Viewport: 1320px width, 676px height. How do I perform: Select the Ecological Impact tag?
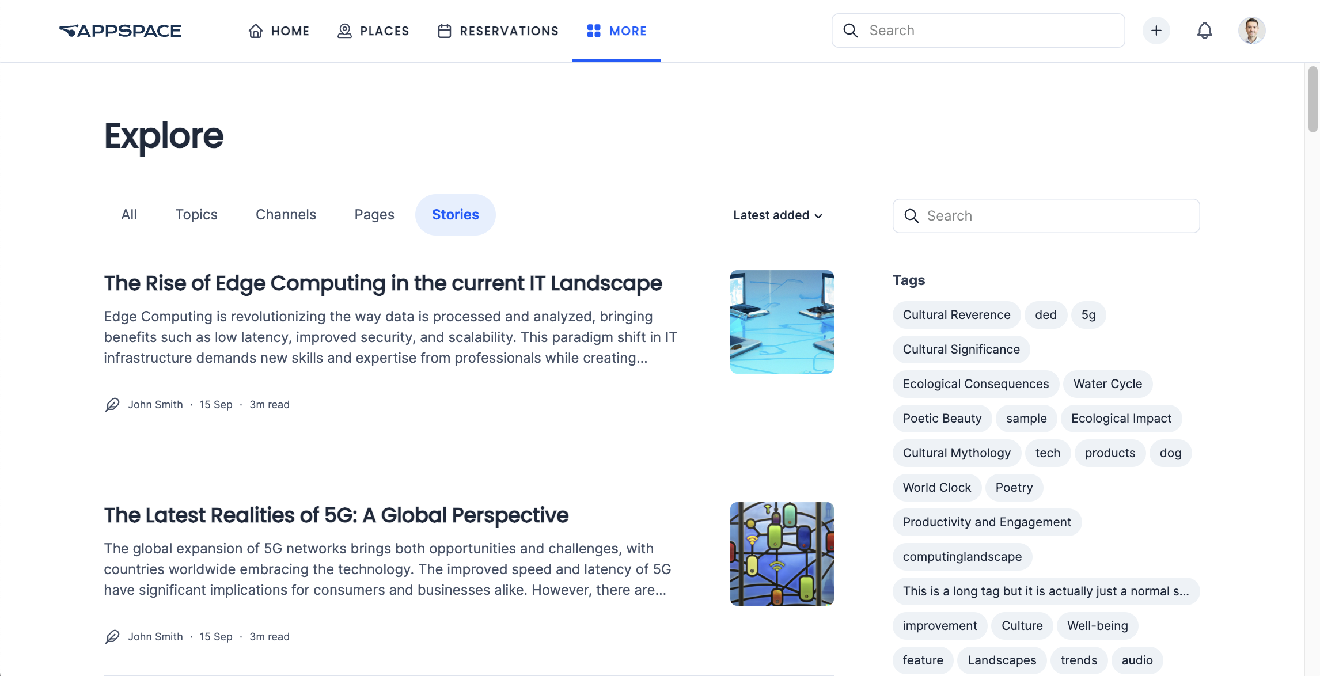[x=1121, y=419]
